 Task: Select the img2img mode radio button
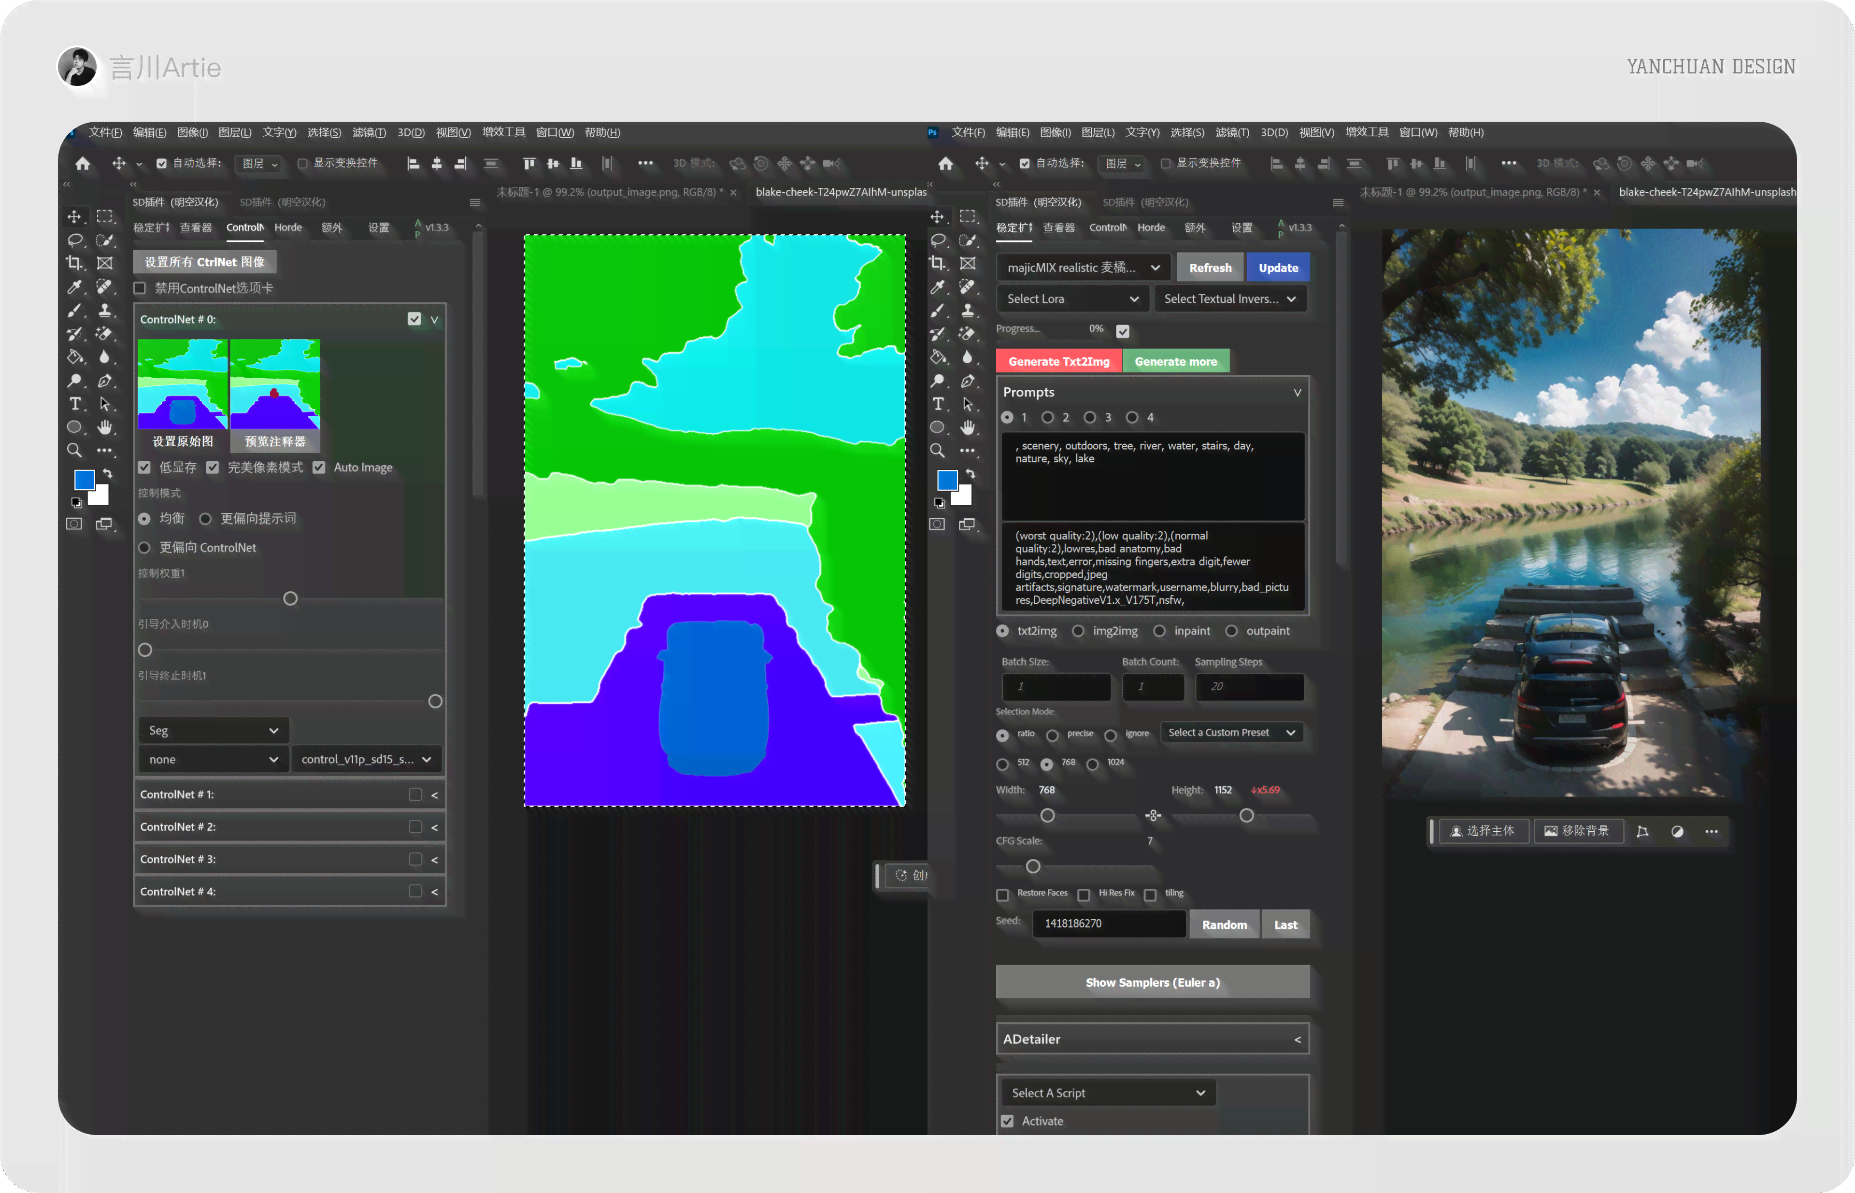[1078, 631]
